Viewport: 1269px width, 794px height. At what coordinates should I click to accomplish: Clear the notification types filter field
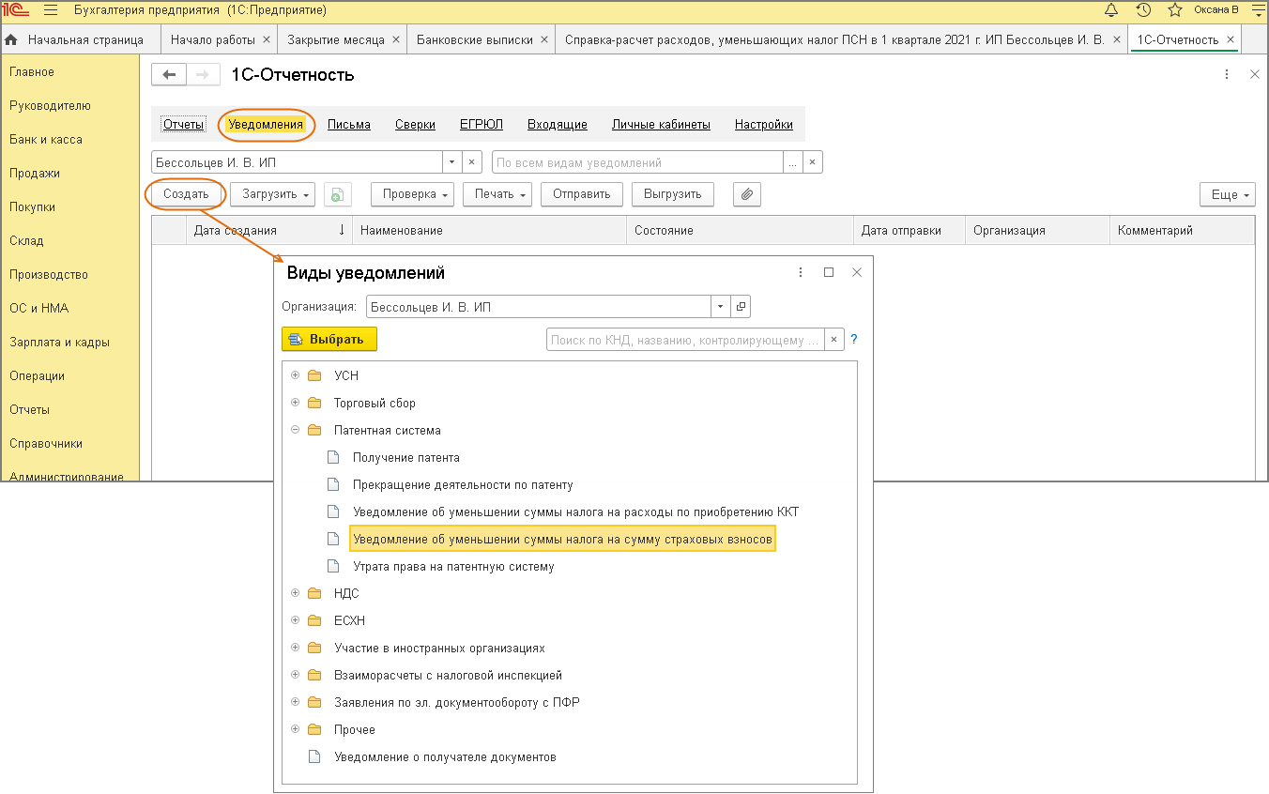coord(813,162)
